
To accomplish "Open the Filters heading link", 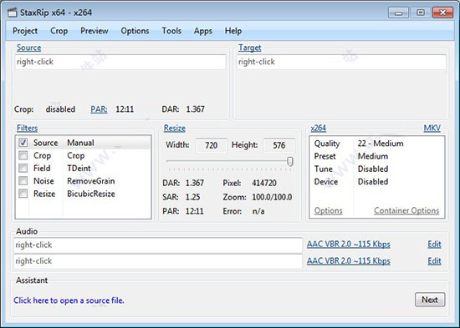I will pyautogui.click(x=27, y=129).
